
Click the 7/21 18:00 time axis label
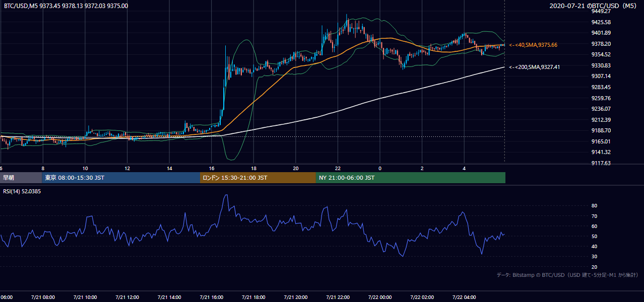tap(253, 297)
